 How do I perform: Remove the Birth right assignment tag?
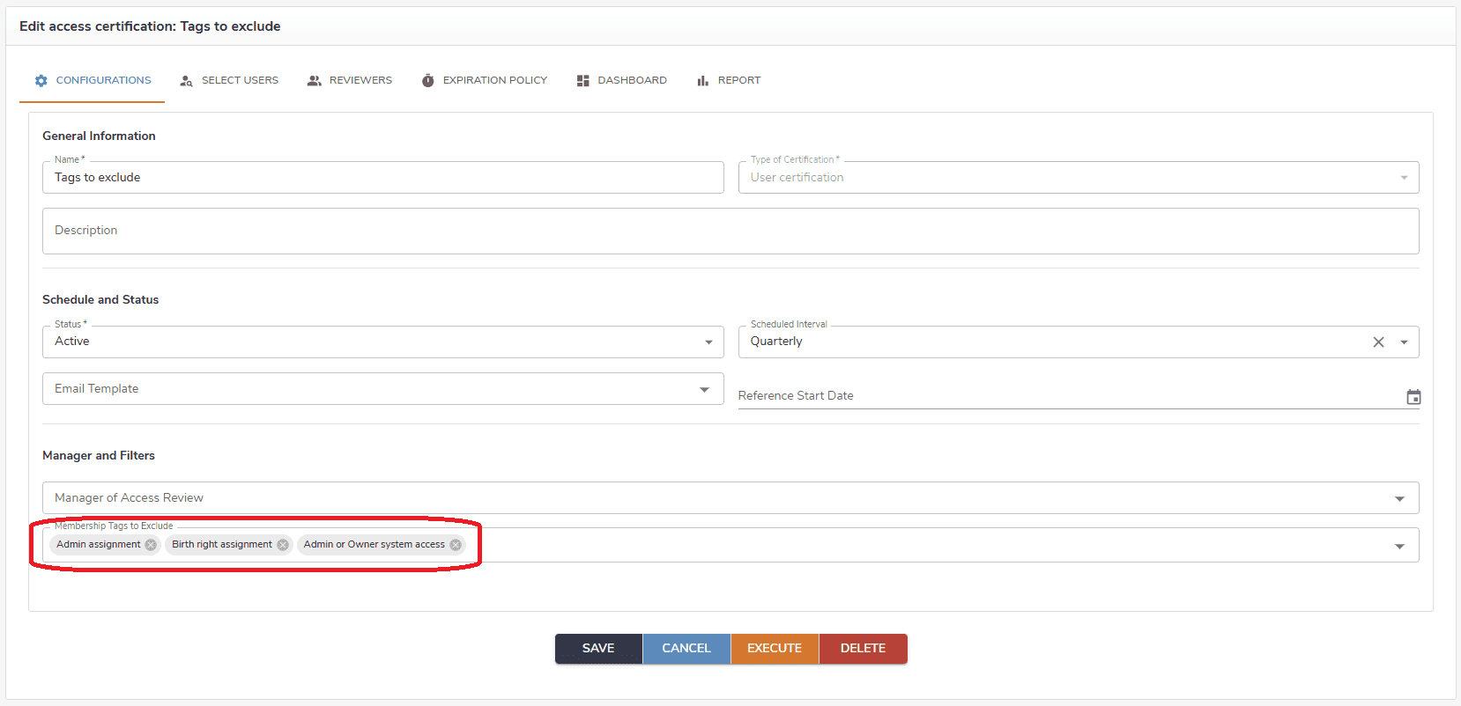(283, 545)
